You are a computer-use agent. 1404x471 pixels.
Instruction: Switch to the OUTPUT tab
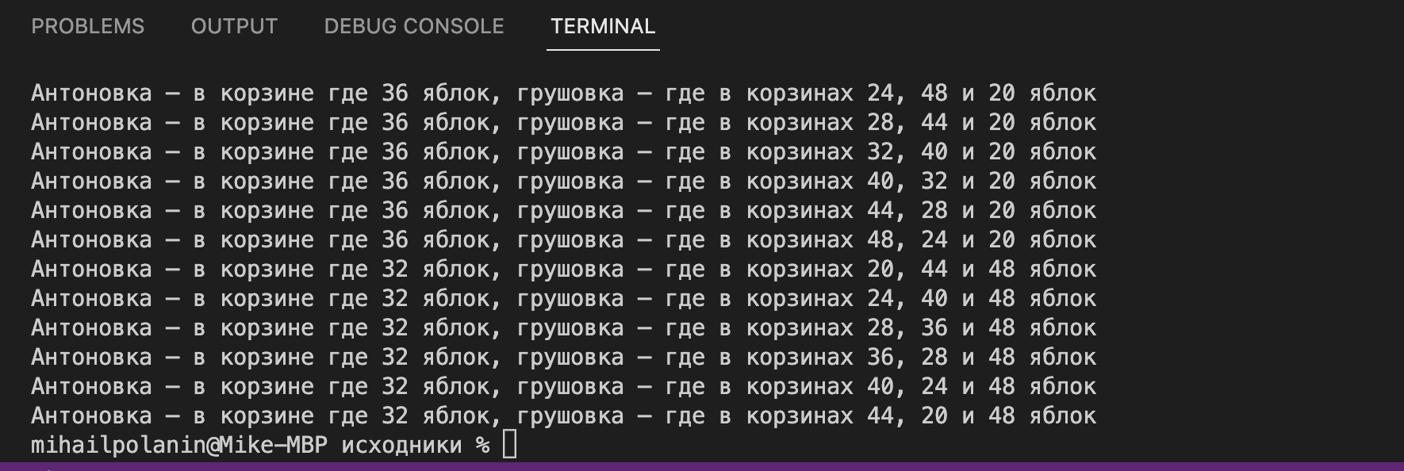233,26
